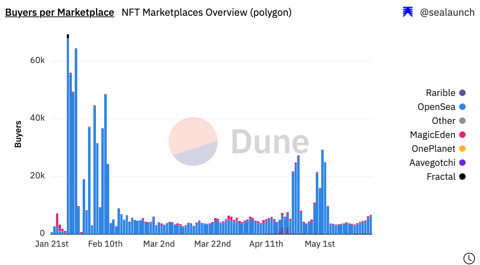
Task: Open the @sealaunch author link
Action: click(x=447, y=13)
